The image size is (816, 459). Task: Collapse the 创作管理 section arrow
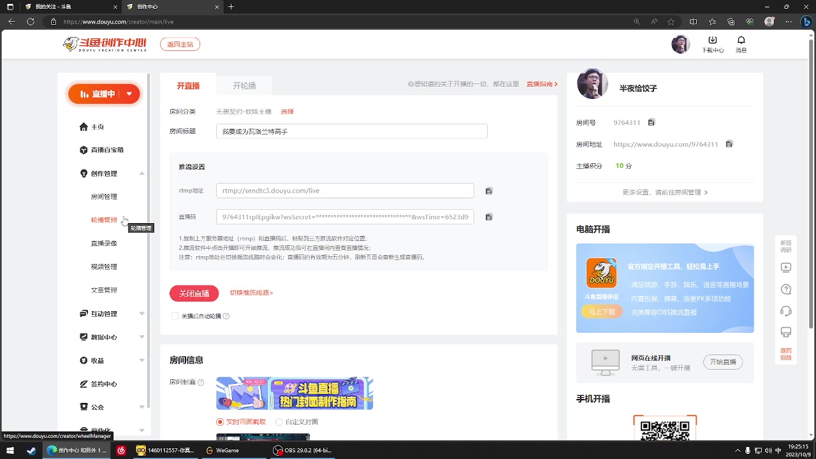142,173
